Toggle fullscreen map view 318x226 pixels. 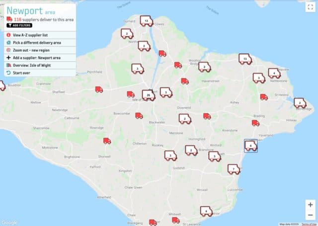pos(310,7)
